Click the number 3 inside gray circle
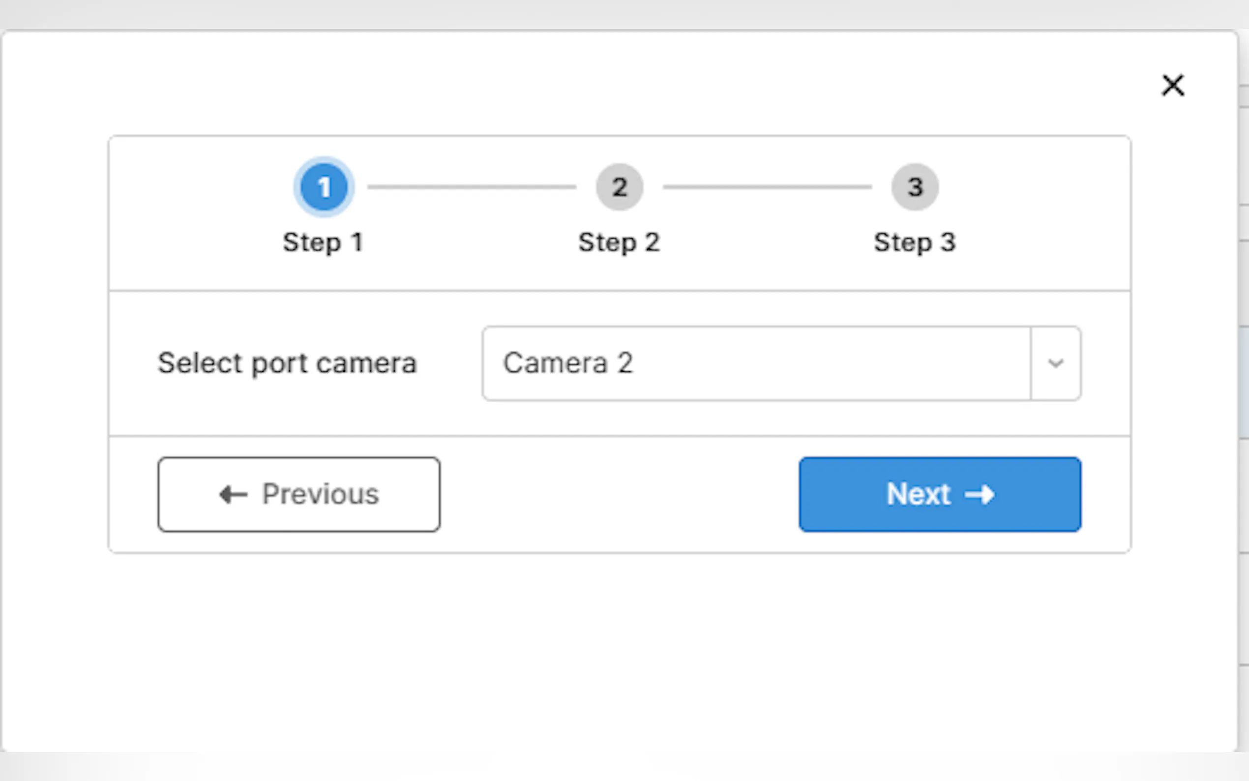Image resolution: width=1249 pixels, height=781 pixels. [x=915, y=187]
